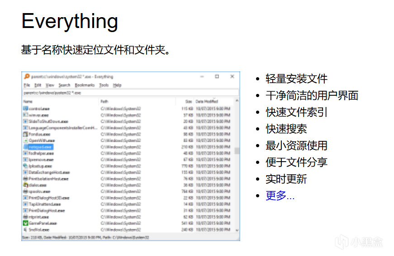Click the highlighted notepad.exe file icon
Image resolution: width=394 pixels, height=256 pixels.
pyautogui.click(x=25, y=147)
